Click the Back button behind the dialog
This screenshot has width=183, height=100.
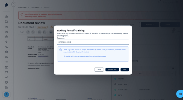point(132,25)
